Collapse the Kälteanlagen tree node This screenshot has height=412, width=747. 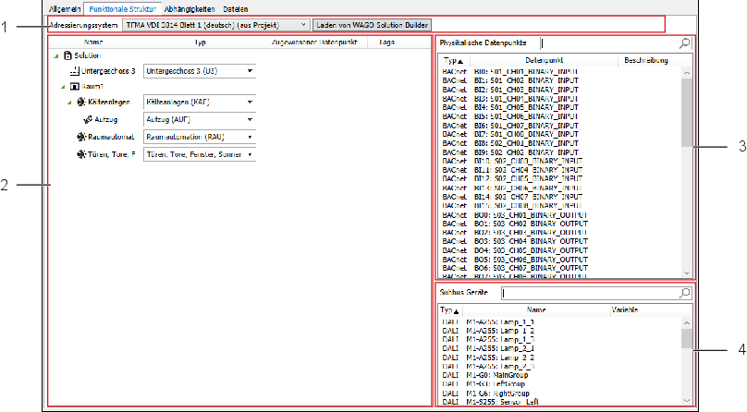point(69,103)
